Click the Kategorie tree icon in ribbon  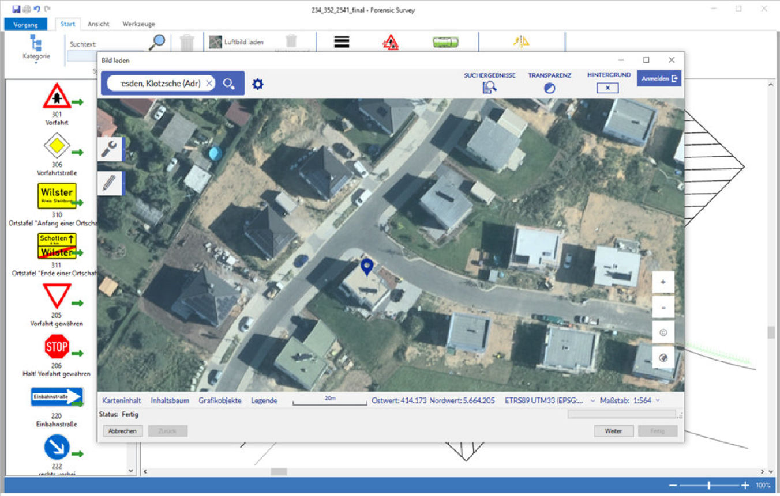[36, 43]
